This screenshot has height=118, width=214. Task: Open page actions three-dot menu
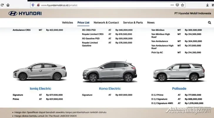[x=172, y=5]
